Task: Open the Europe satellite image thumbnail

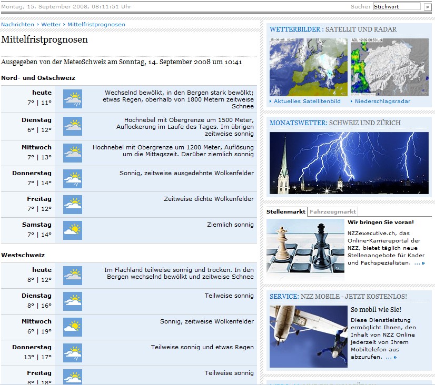Action: 309,67
